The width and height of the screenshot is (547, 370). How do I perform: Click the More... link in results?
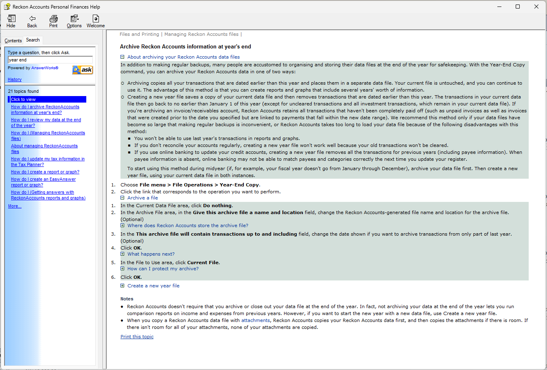(x=15, y=206)
